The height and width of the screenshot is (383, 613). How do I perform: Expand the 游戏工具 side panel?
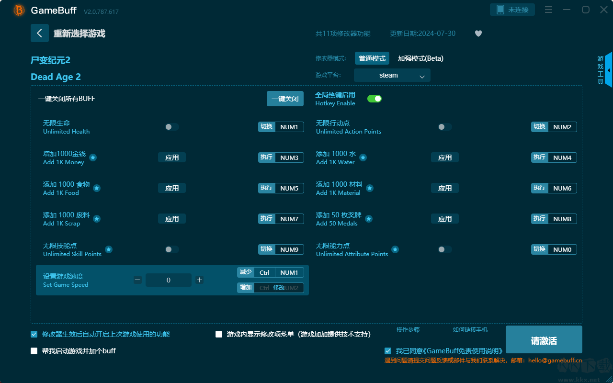pyautogui.click(x=608, y=70)
